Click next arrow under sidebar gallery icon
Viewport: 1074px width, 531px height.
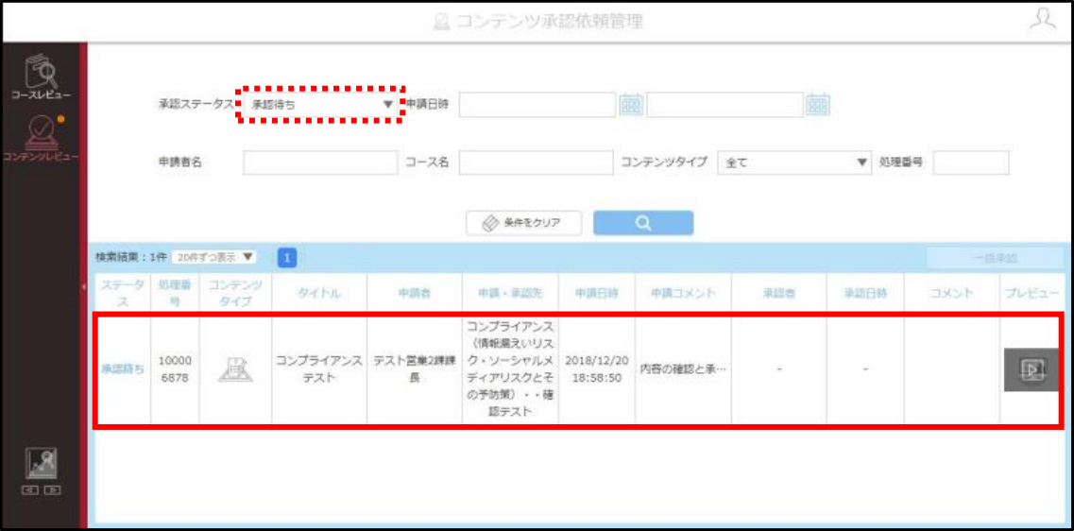click(x=51, y=489)
